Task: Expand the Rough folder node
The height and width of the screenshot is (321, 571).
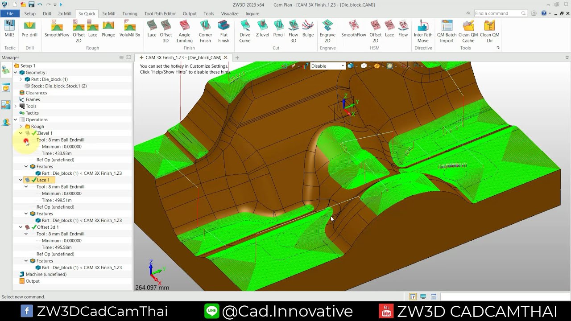Action: coord(21,126)
